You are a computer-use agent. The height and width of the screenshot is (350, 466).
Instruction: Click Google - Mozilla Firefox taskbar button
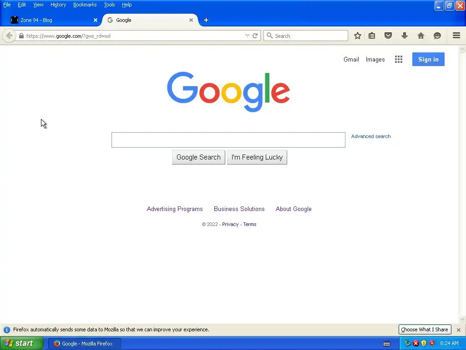(x=84, y=344)
